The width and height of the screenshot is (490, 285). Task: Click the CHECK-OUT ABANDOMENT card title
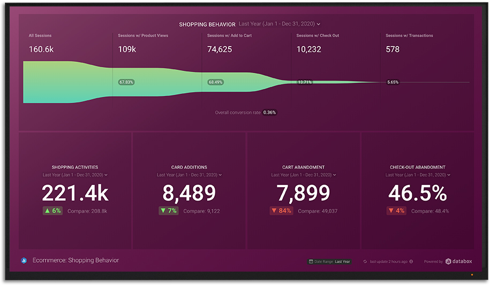click(418, 167)
